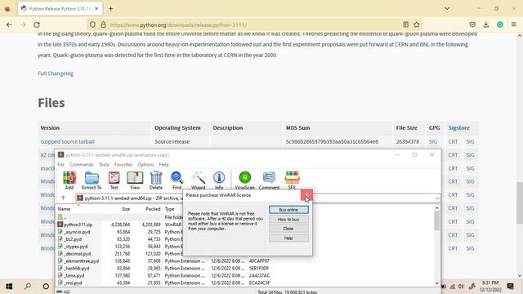Click the Close button in license dialog
Viewport: 523px width, 294px height.
[x=288, y=229]
